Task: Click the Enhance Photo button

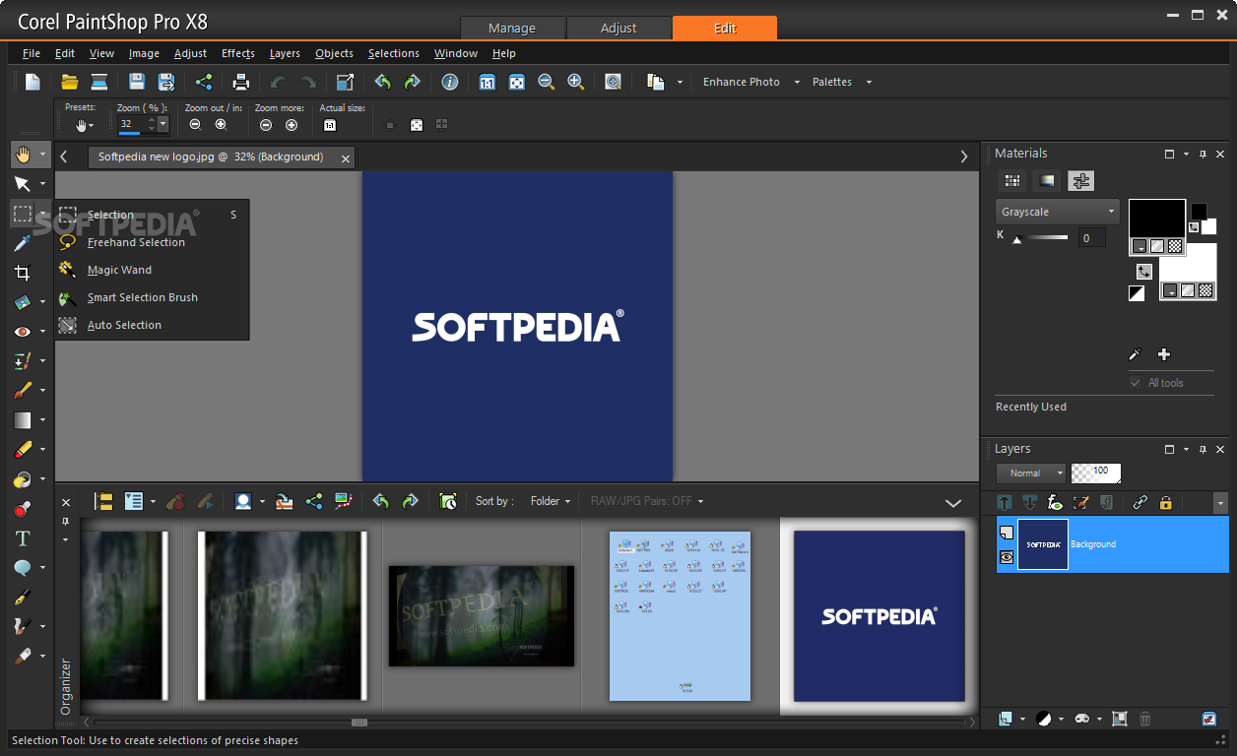Action: click(742, 82)
